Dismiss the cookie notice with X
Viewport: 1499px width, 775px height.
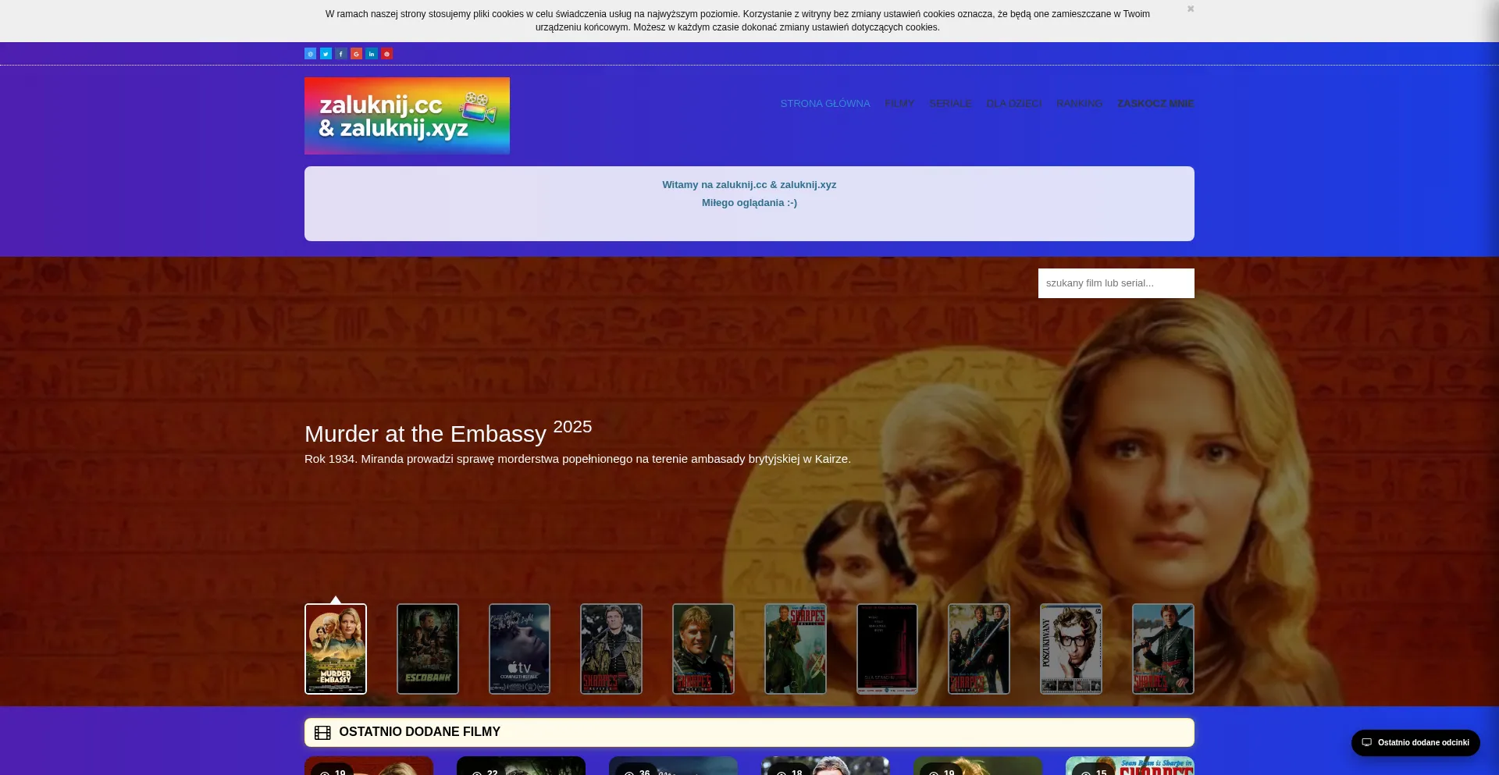click(1191, 9)
